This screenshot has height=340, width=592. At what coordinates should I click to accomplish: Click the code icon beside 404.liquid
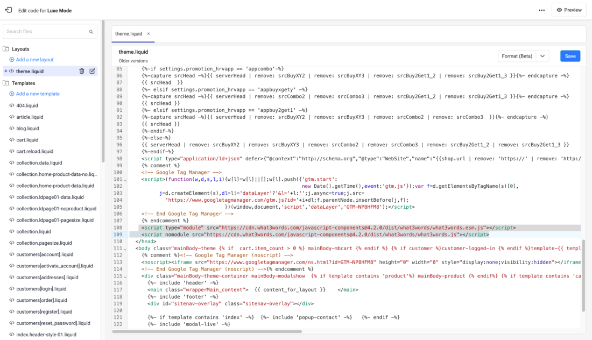tap(12, 105)
